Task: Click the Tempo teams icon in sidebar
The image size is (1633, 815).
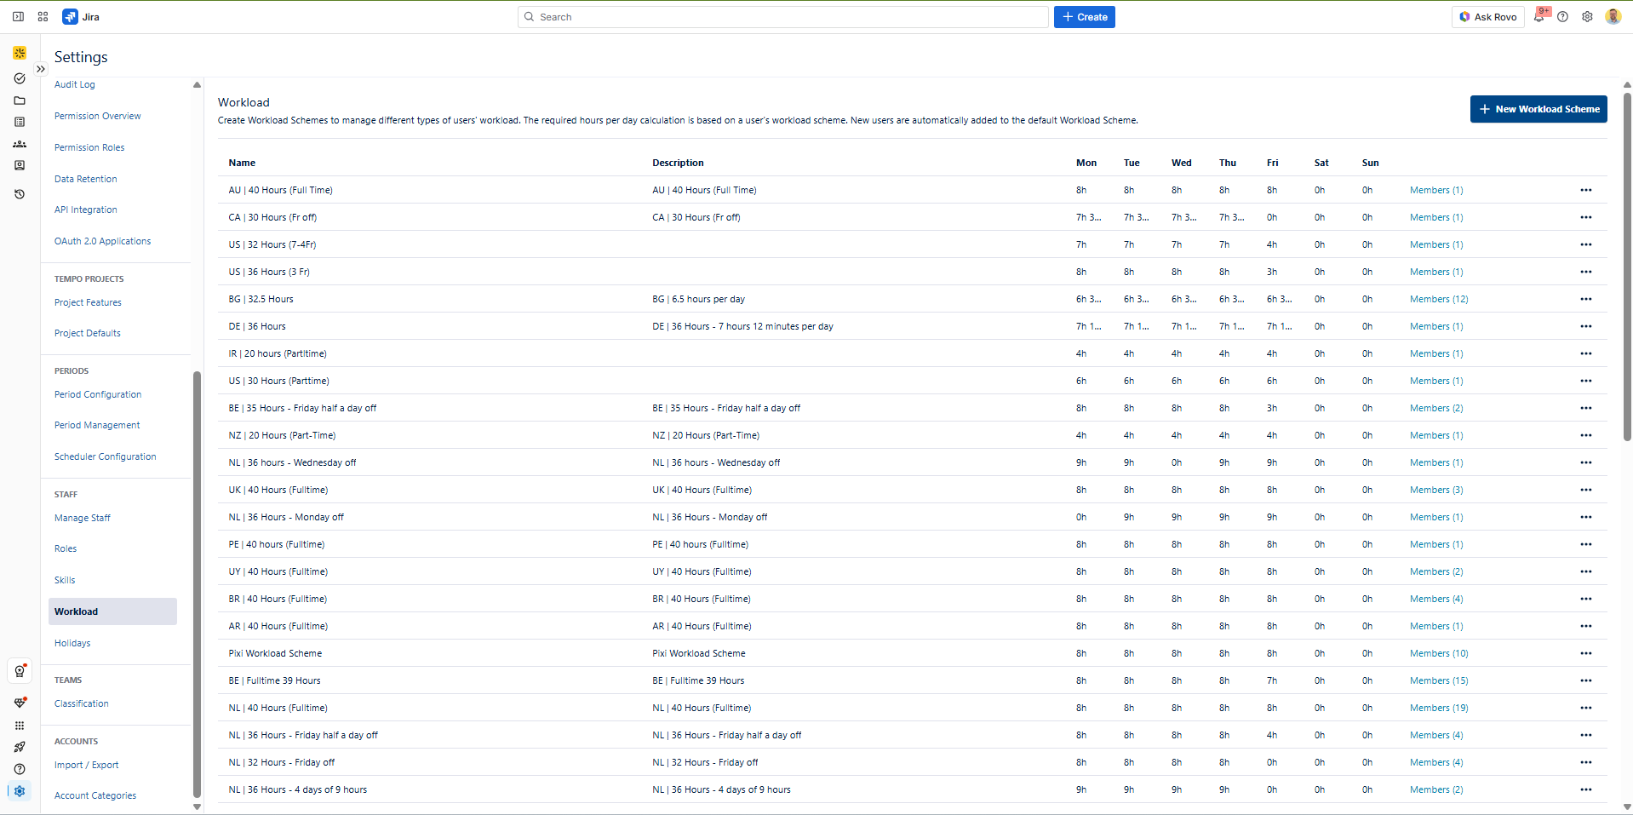Action: tap(20, 144)
